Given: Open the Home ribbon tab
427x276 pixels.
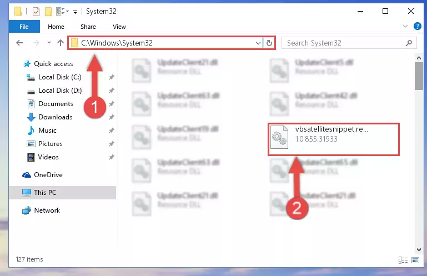Looking at the screenshot, I should 56,27.
